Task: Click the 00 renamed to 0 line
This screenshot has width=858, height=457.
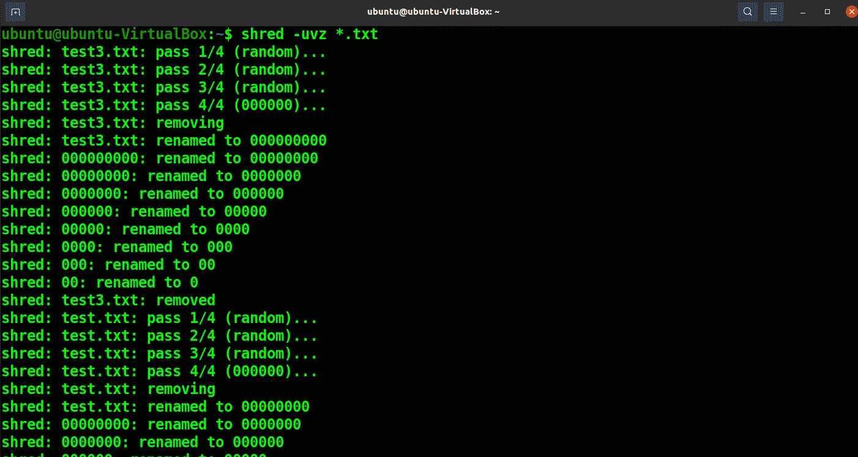Action: click(x=100, y=282)
